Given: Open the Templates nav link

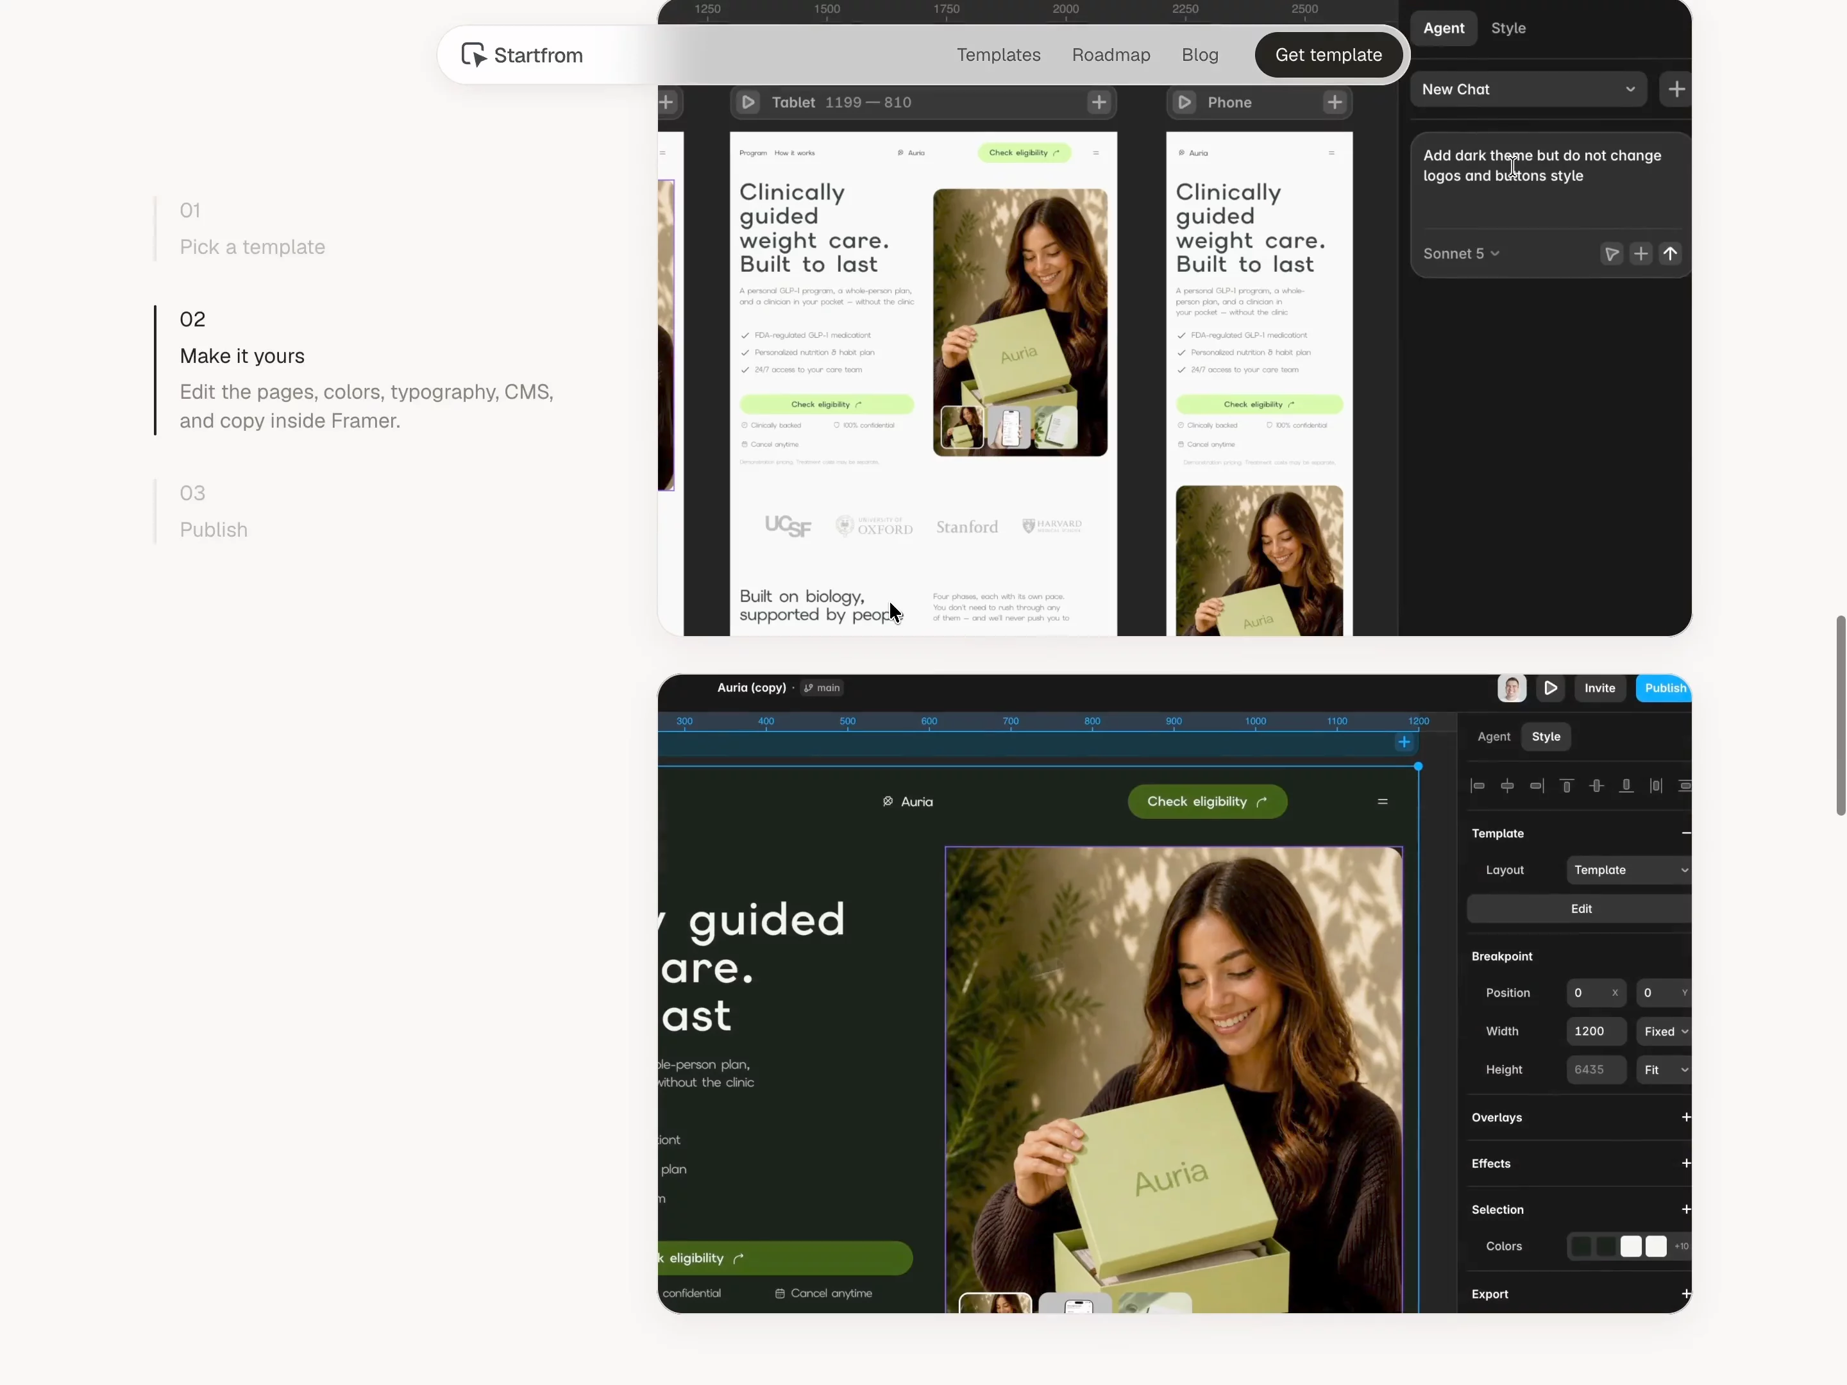Looking at the screenshot, I should [x=999, y=55].
